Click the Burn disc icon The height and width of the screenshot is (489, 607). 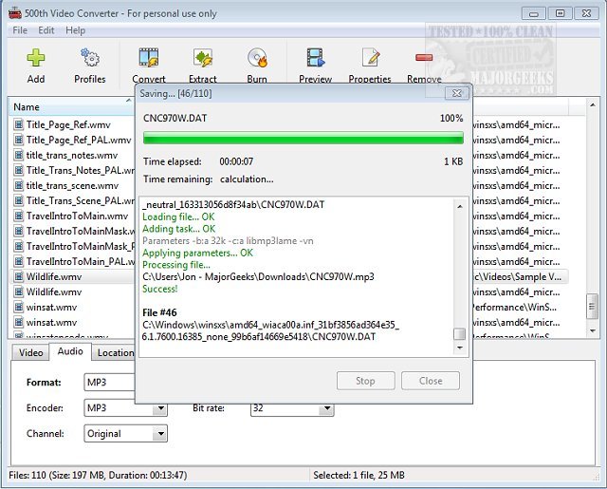tap(257, 57)
